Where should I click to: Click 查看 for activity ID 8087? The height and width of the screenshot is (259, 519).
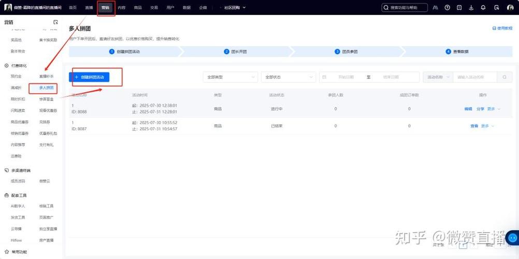point(474,126)
